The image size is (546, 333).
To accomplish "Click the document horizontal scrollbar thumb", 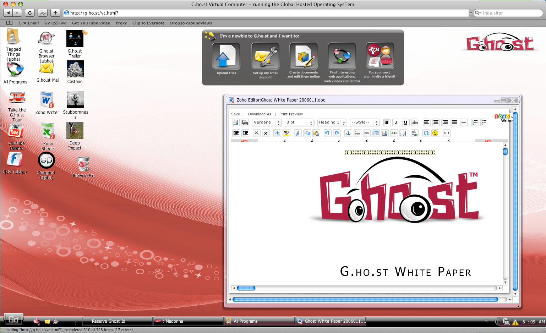I will tap(246, 288).
